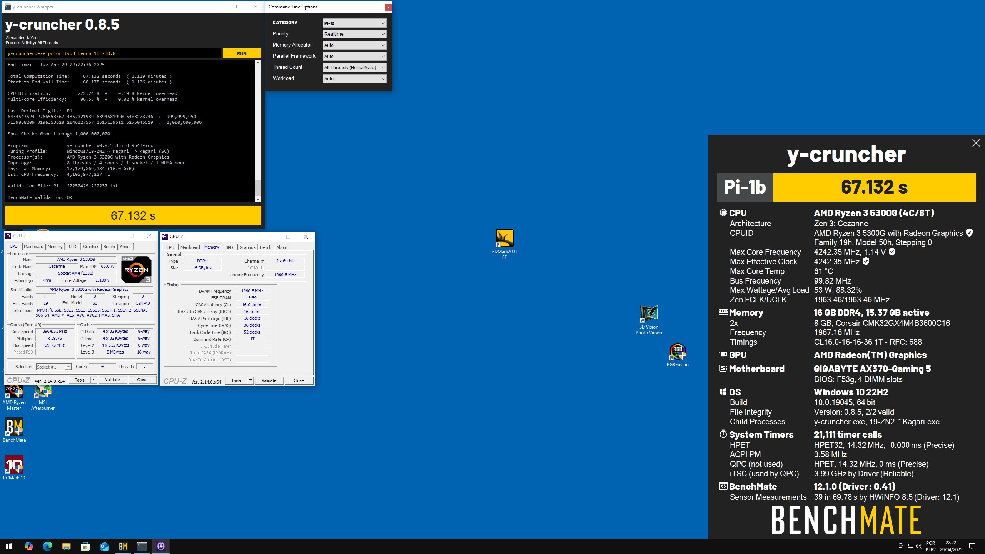Select the About tab in CPU-Z Memory window
The width and height of the screenshot is (985, 554).
coord(282,248)
